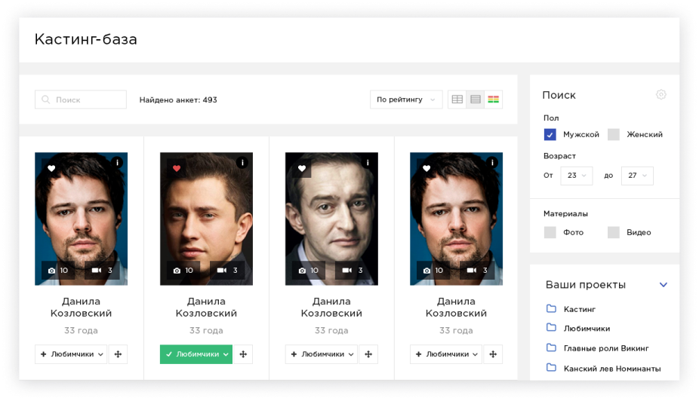Click the Поиск search input field
Image resolution: width=699 pixels, height=401 pixels.
click(81, 99)
